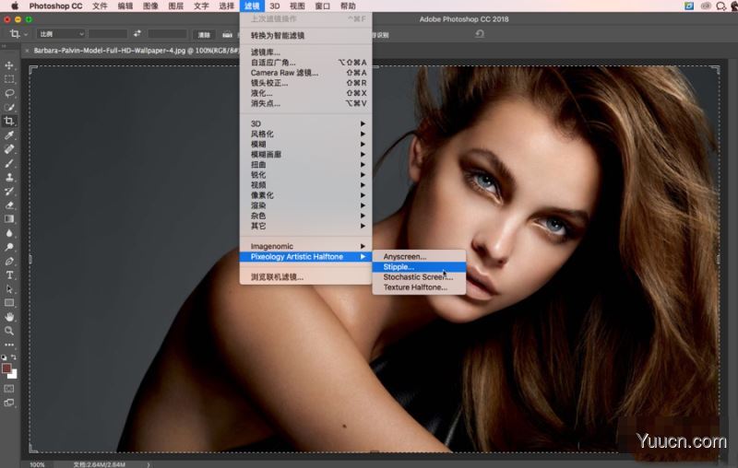Expand the 渲染 render submenu
738x468 pixels.
point(305,205)
